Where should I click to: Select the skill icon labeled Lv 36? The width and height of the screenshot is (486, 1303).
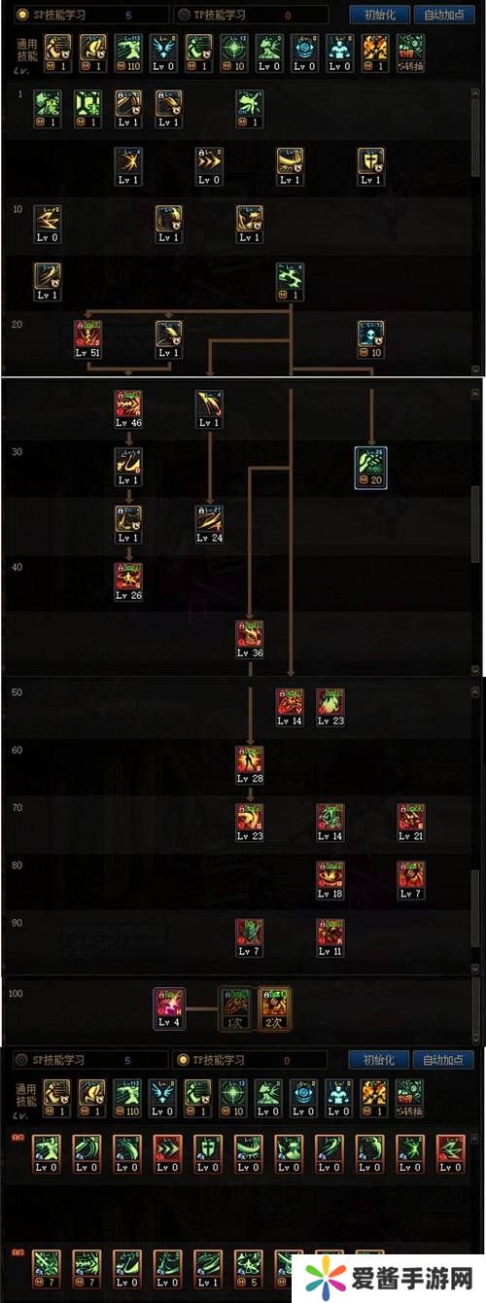coord(250,639)
